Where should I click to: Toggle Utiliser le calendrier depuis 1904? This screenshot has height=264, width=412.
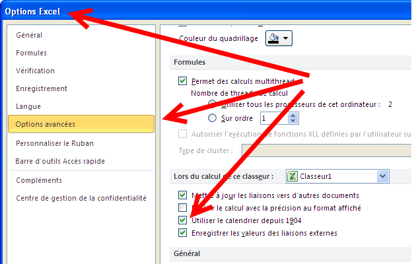click(x=182, y=220)
